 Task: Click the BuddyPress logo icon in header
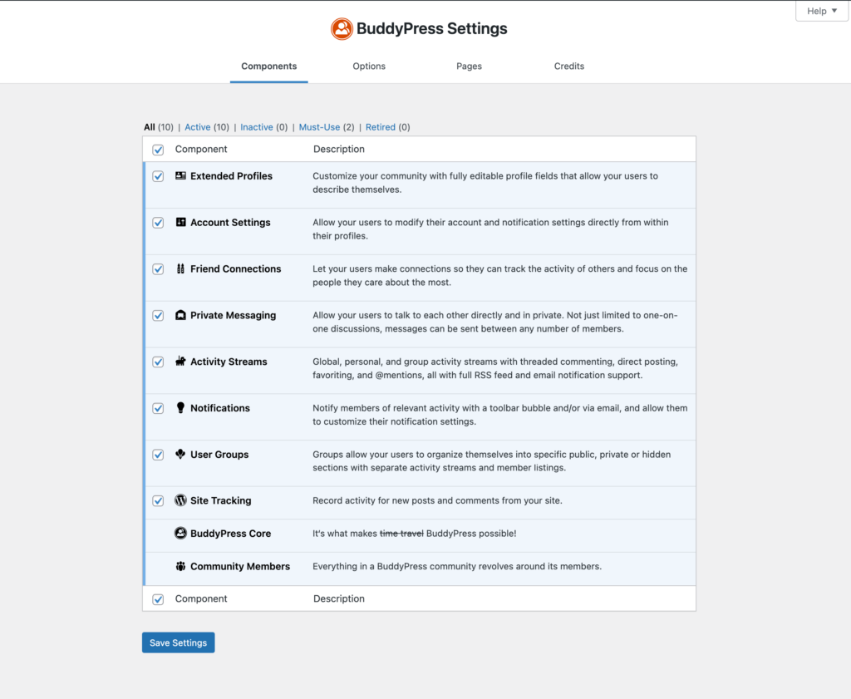tap(342, 29)
